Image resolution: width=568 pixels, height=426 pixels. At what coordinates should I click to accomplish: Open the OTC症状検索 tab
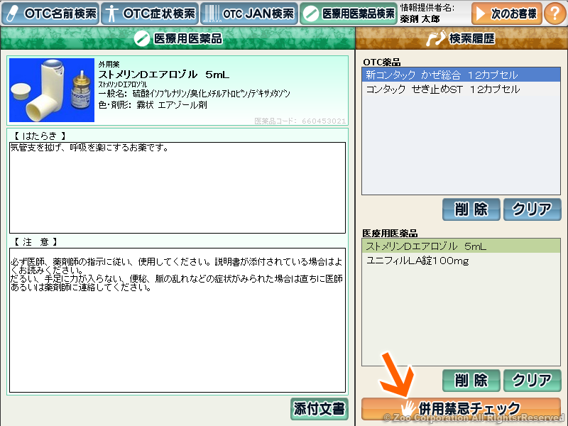pos(150,13)
